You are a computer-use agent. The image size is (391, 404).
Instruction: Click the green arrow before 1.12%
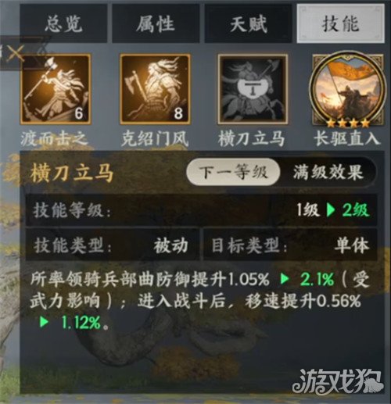[44, 322]
